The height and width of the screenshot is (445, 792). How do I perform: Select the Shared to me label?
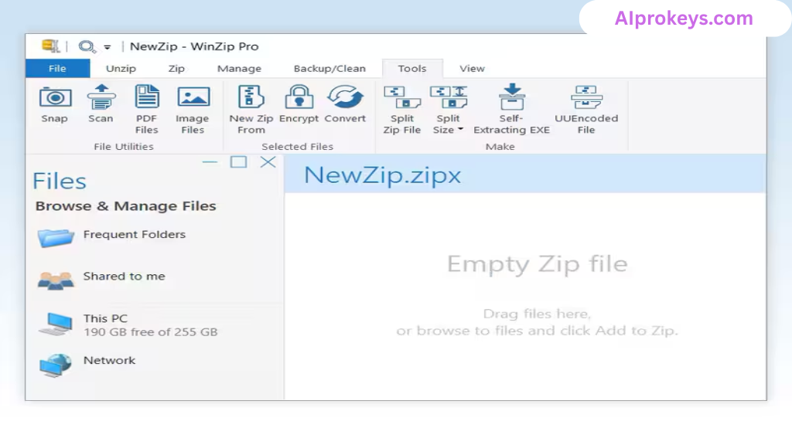(x=125, y=276)
